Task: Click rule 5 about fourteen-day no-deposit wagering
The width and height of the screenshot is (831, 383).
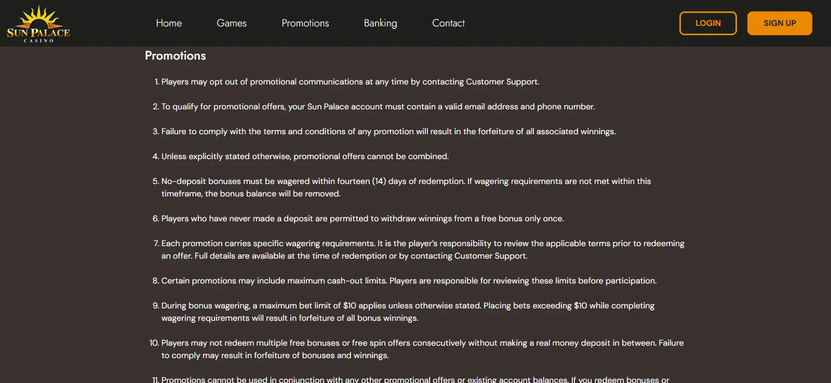Action: pyautogui.click(x=406, y=188)
